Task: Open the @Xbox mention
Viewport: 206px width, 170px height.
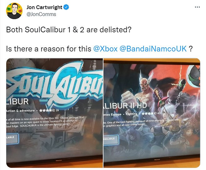Action: (x=105, y=49)
